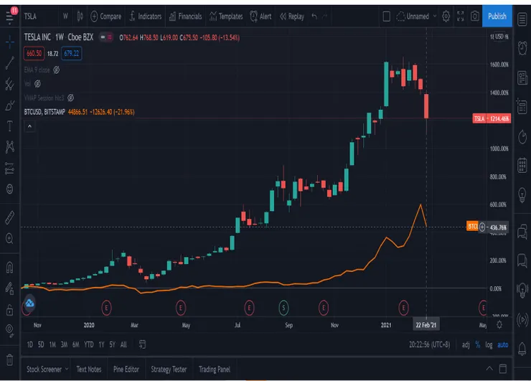The height and width of the screenshot is (381, 531).
Task: Start bar Replay mode
Action: pos(292,17)
